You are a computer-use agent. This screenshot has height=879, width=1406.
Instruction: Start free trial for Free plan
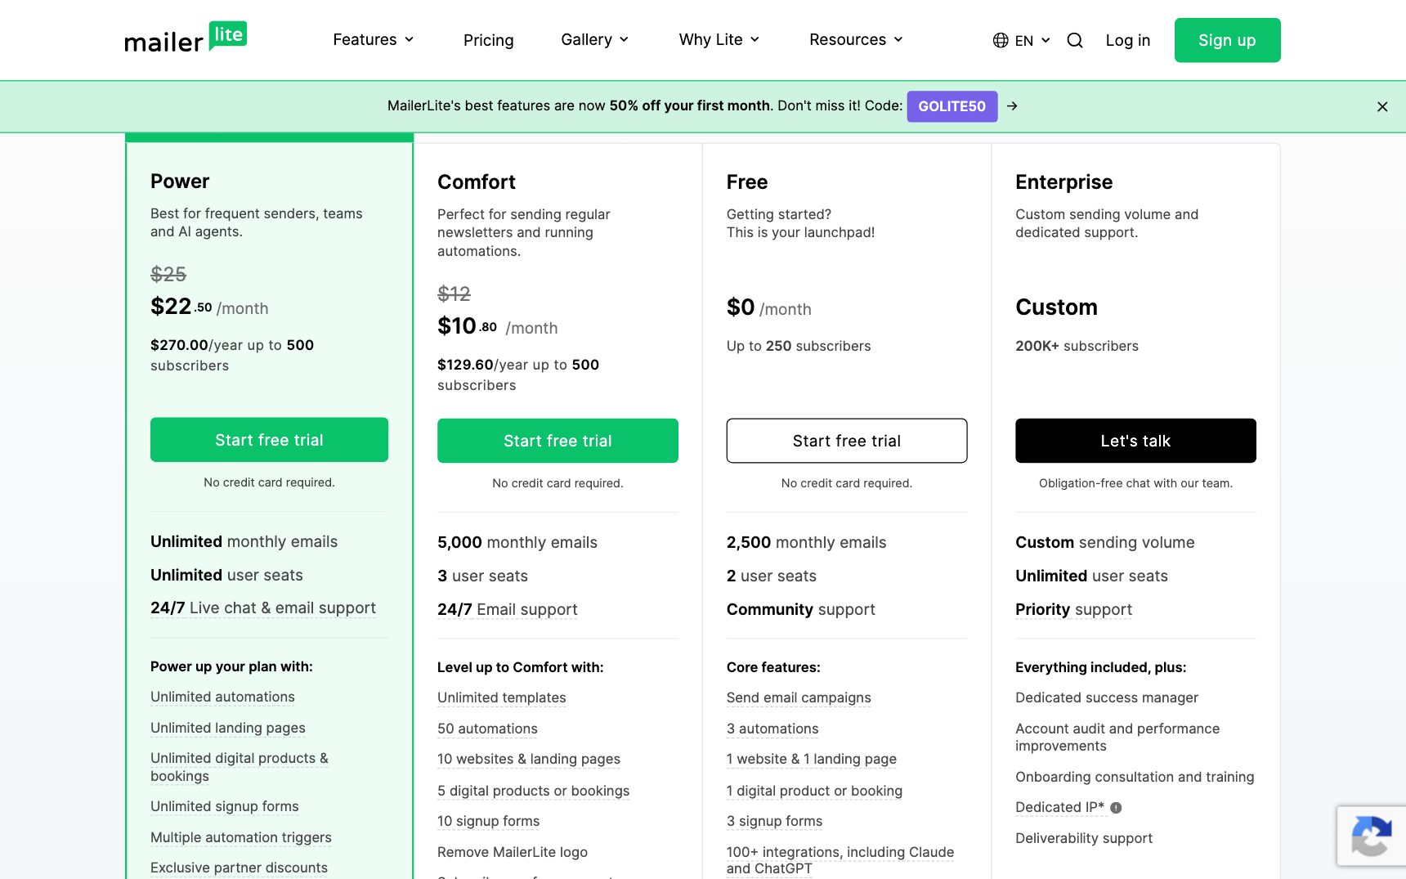(x=847, y=441)
